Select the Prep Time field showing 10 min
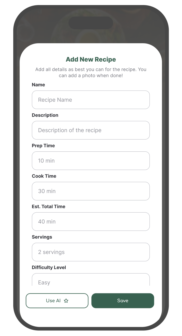 pos(91,161)
